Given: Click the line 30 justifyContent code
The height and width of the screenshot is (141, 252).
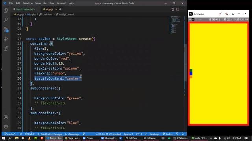Looking at the screenshot, I should click(58, 78).
